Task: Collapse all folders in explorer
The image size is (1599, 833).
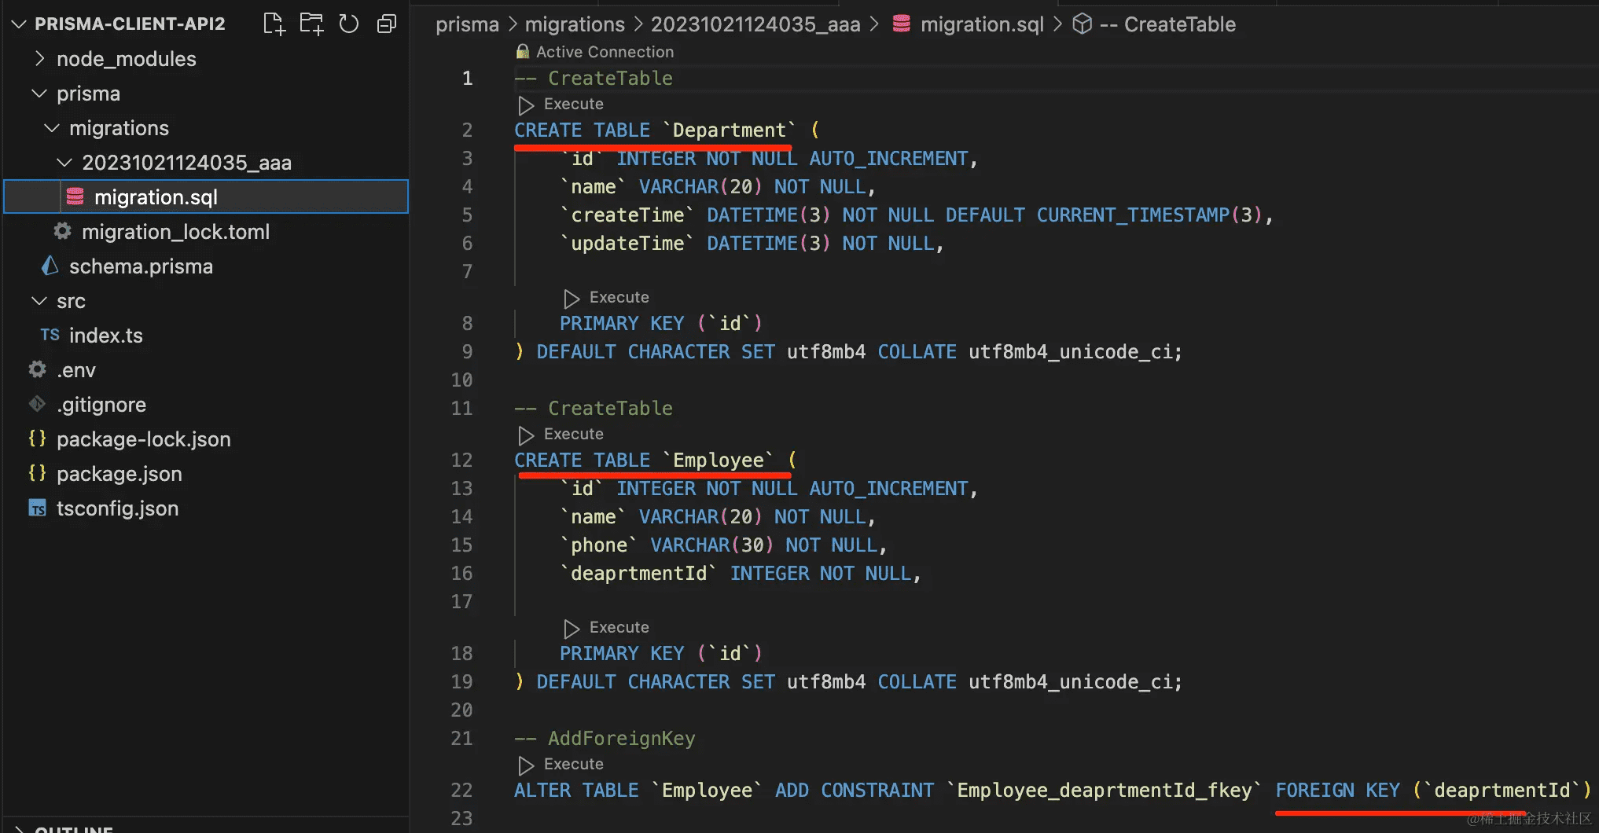Action: tap(386, 24)
